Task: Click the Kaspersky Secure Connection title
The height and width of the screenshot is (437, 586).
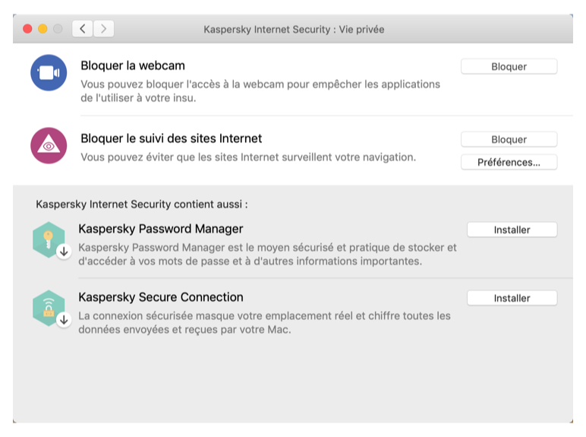Action: (161, 297)
